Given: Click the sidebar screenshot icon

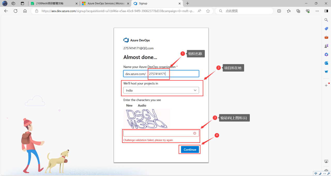Looking at the screenshot, I should coord(326,161).
